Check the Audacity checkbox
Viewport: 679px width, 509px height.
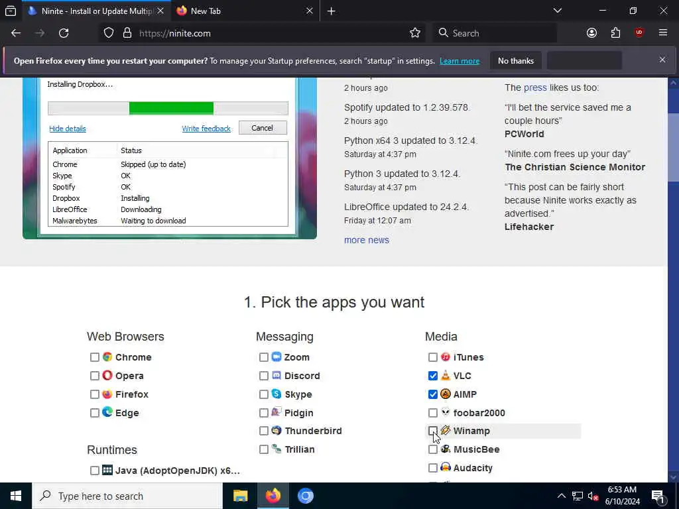point(432,467)
